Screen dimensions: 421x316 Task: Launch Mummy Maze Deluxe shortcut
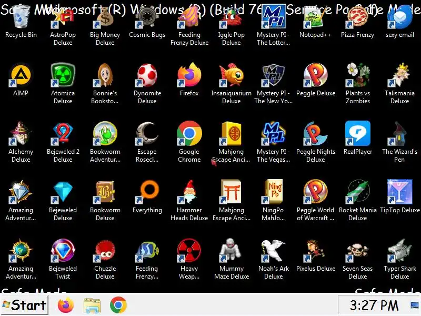coord(231,251)
